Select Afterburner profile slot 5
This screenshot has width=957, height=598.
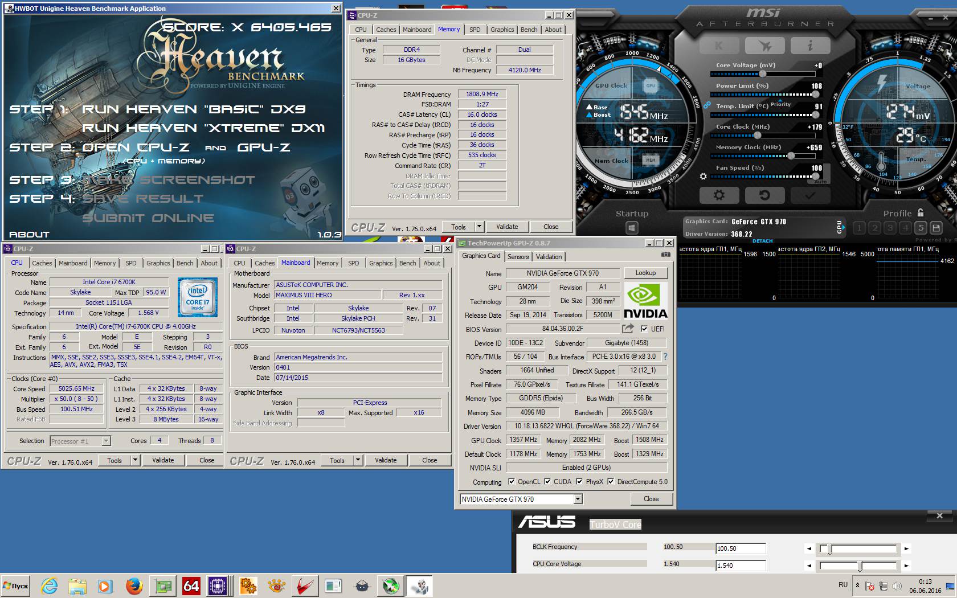(x=921, y=228)
